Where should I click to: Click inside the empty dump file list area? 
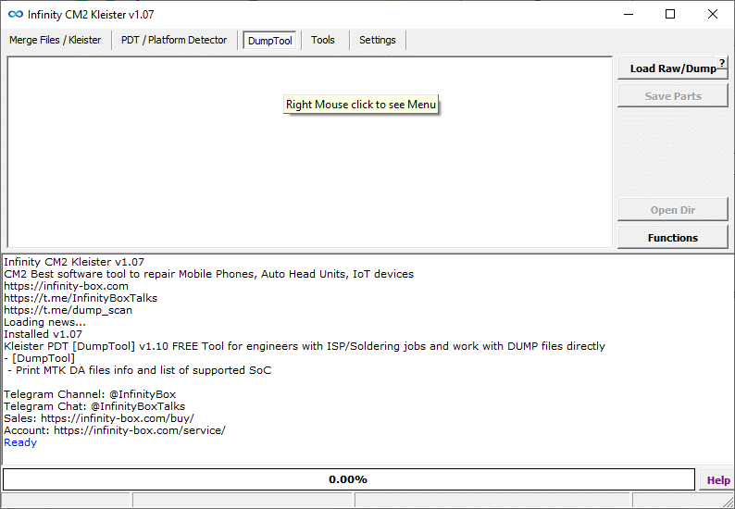(310, 152)
